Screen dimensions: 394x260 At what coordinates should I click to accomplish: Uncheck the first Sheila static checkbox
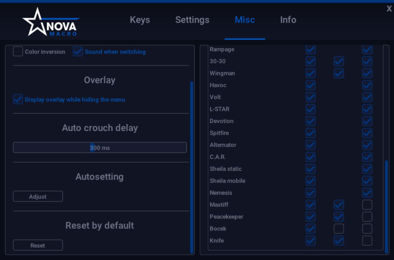[x=310, y=169]
